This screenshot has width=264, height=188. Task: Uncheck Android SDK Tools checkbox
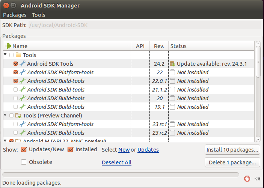(x=16, y=63)
